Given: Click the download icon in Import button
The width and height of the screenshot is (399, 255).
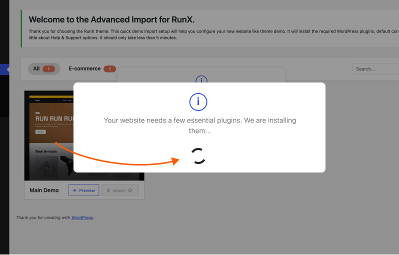Looking at the screenshot, I should (x=108, y=190).
